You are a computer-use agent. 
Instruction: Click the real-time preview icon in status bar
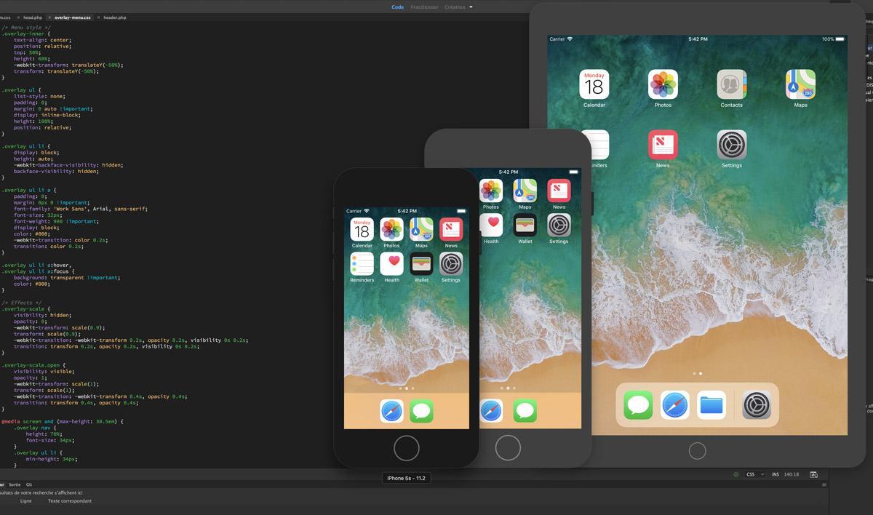tap(814, 474)
